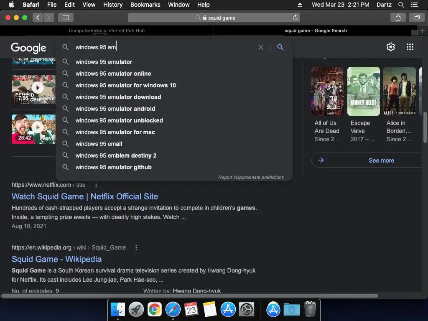Open the Safari File menu
This screenshot has width=428, height=321.
[51, 5]
